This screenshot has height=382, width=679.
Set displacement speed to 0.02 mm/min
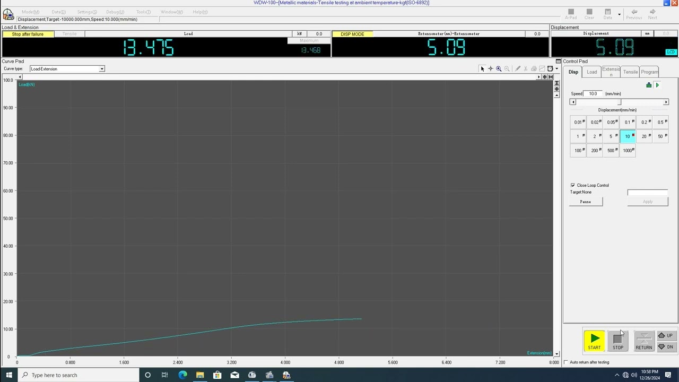(x=595, y=122)
